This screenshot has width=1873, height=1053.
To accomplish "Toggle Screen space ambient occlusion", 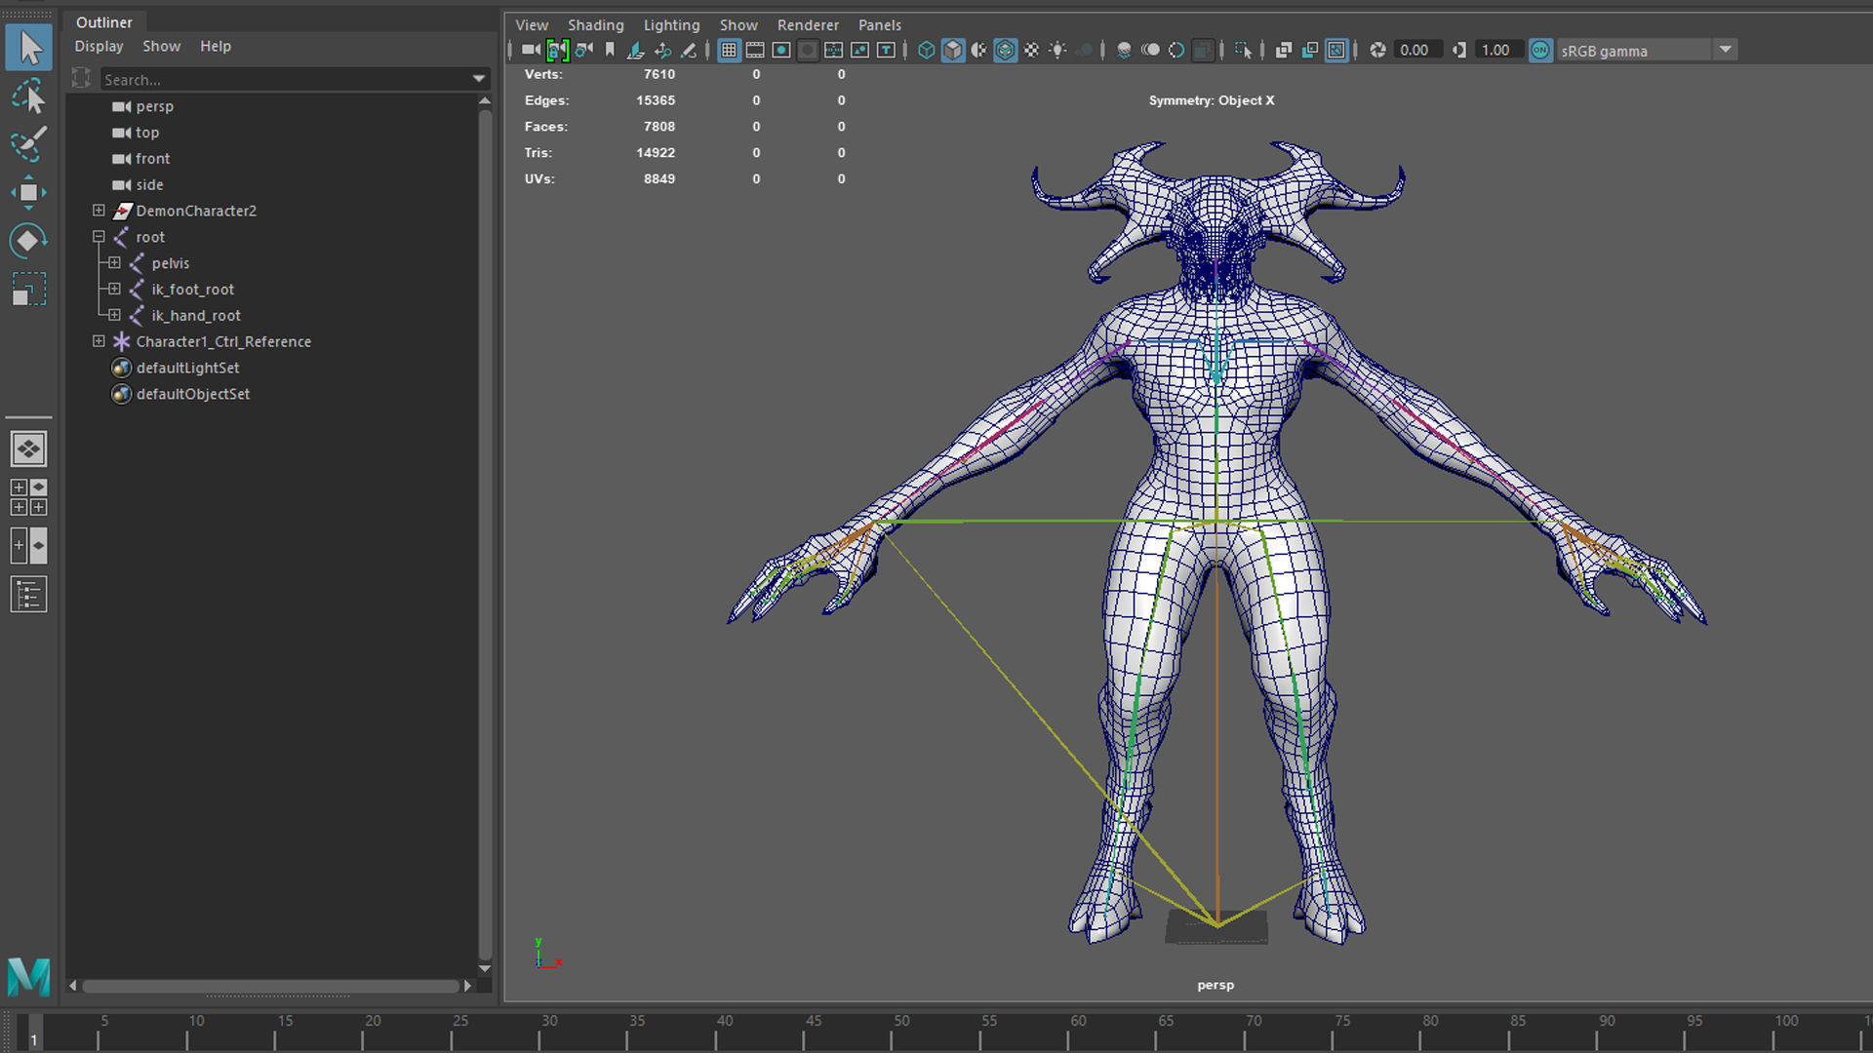I will point(1124,50).
